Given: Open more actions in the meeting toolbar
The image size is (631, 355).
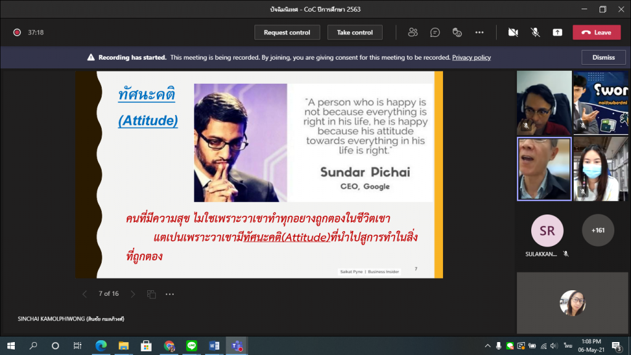Looking at the screenshot, I should (479, 32).
